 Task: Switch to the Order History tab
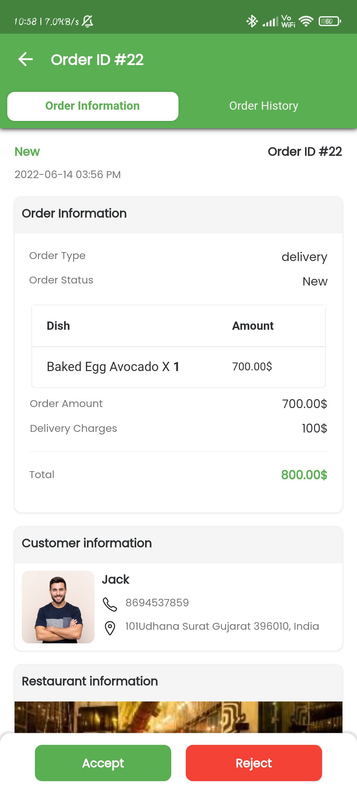pyautogui.click(x=263, y=106)
